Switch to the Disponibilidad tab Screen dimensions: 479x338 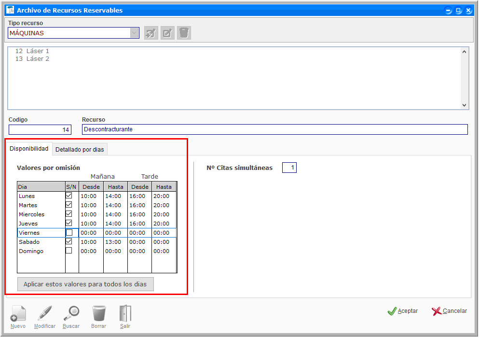(x=29, y=149)
